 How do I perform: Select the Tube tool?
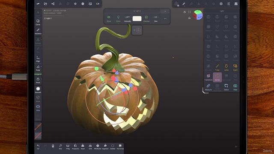click(217, 68)
